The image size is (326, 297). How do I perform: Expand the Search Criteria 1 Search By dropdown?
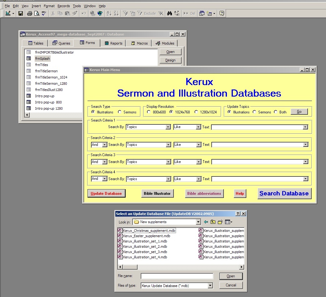tap(168, 127)
